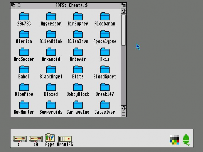Screen dimensions: 203x152
Task: Open the palette utility icon
Action: point(174,139)
